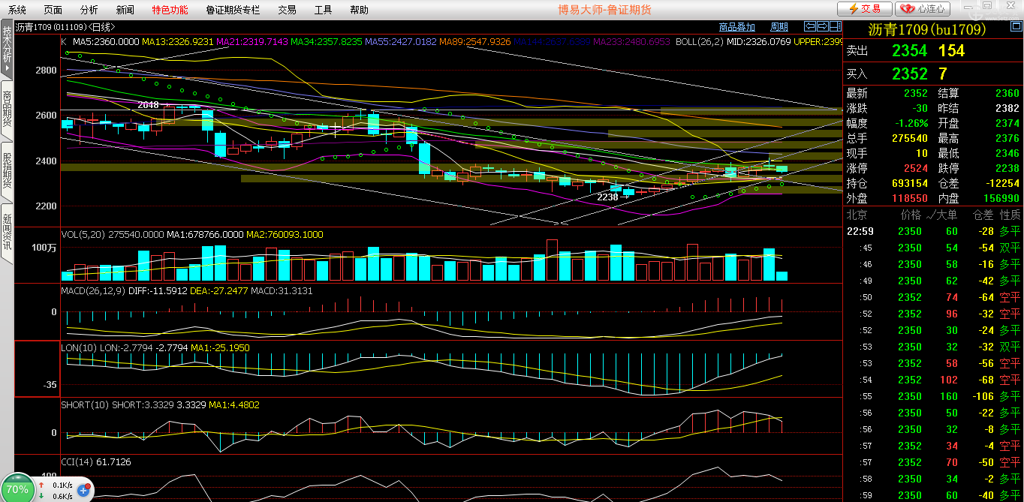
Task: Open the 新闻 menu
Action: pos(125,10)
